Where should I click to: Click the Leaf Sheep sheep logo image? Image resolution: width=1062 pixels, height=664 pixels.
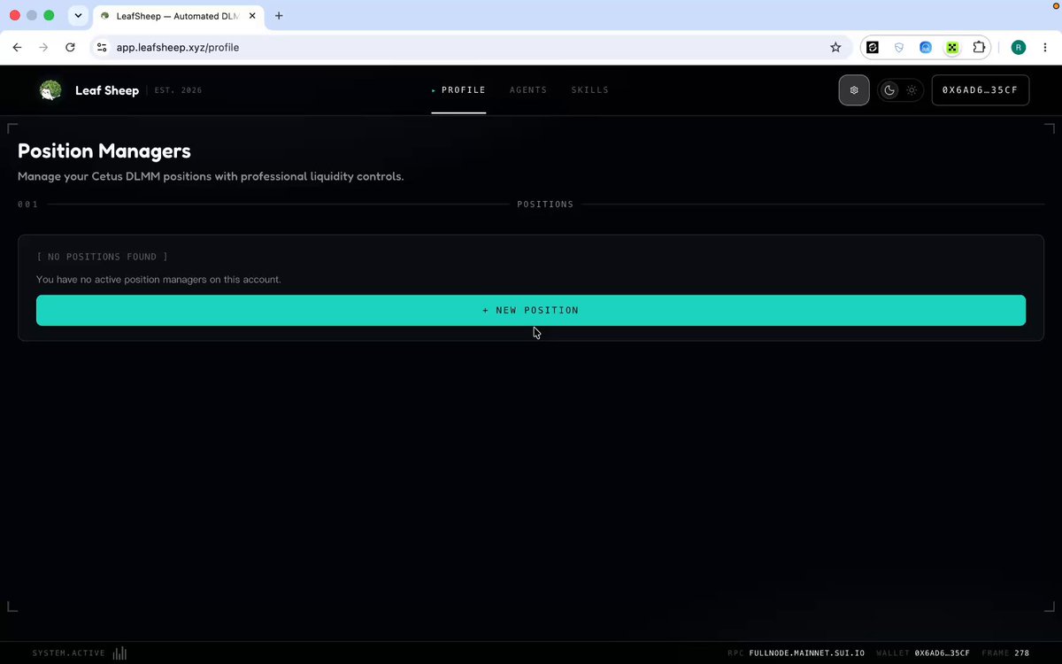point(50,90)
